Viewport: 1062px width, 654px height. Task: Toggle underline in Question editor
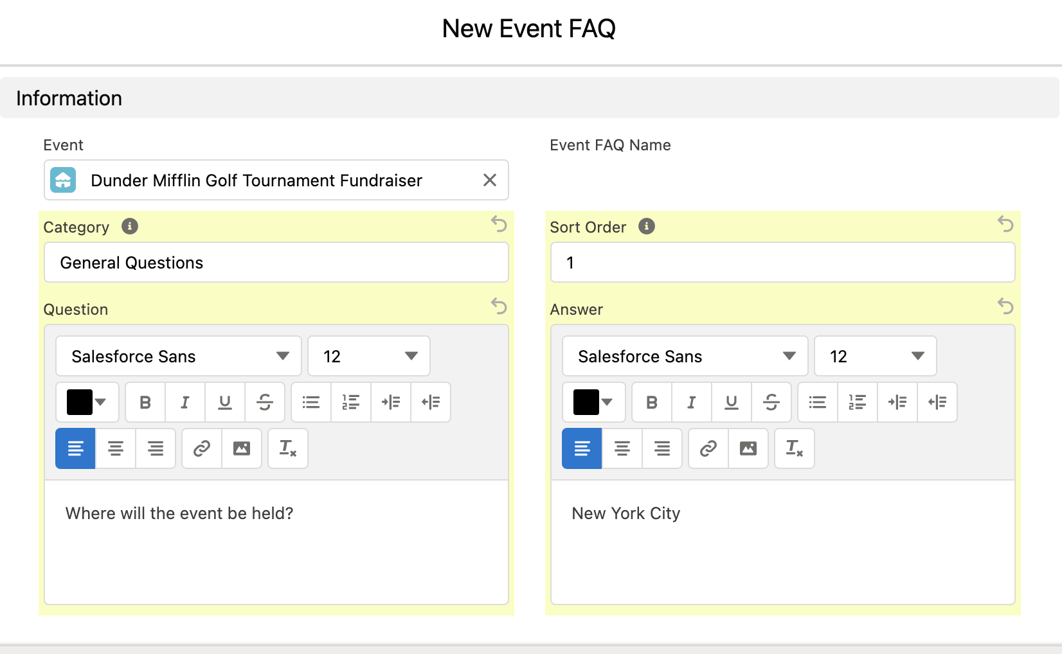click(225, 402)
